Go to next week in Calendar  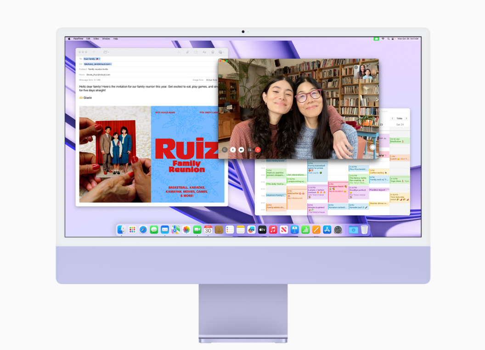[x=406, y=118]
